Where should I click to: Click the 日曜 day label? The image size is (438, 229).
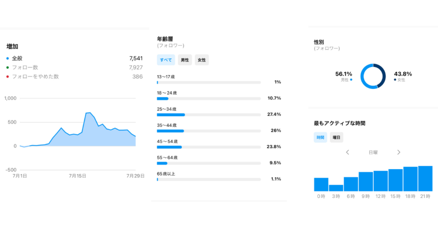[373, 153]
